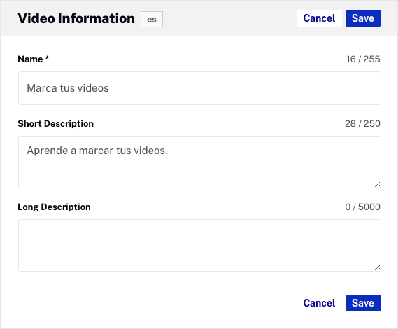Place the cursor in the 'Marca tus videos' text
The image size is (398, 329).
[68, 88]
